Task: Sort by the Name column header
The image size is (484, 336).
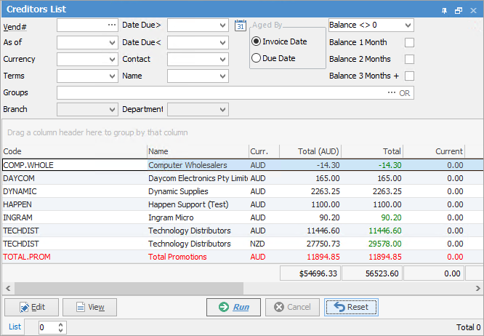Action: (x=198, y=151)
